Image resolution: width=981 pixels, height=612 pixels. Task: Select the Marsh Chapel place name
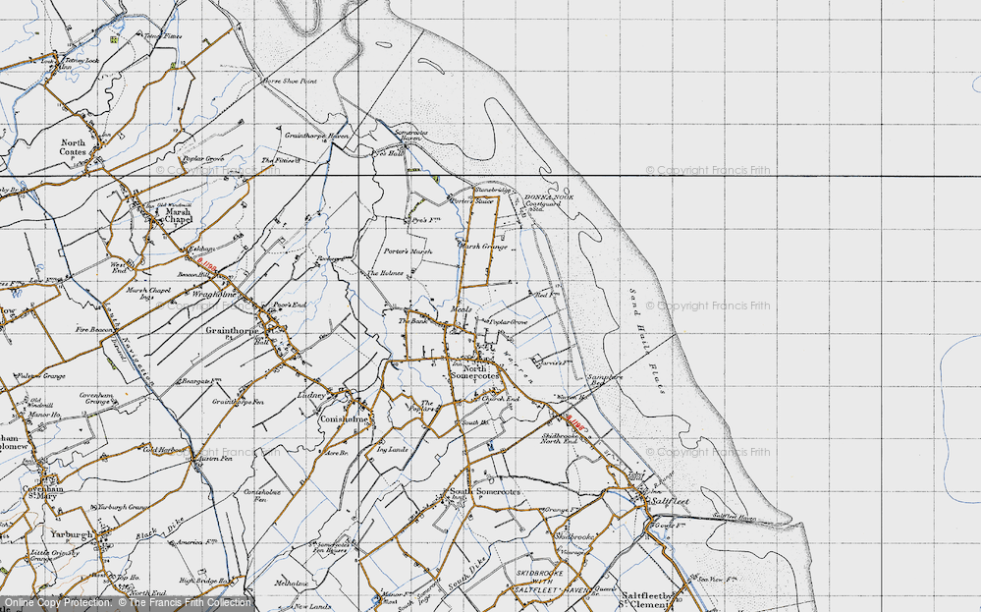click(178, 216)
